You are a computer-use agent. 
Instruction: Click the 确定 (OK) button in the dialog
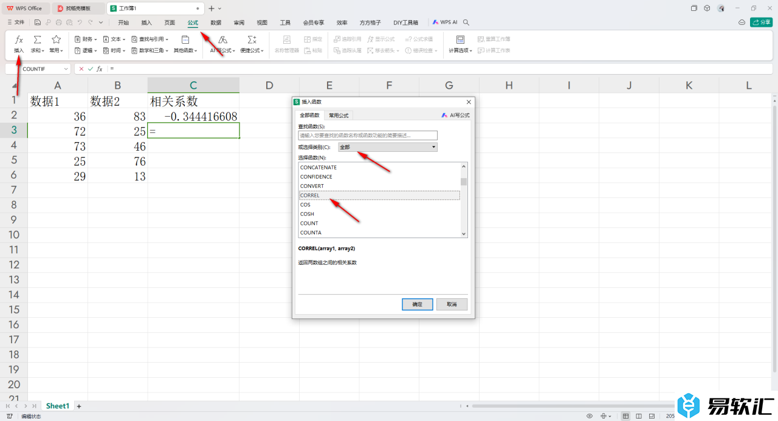tap(417, 304)
